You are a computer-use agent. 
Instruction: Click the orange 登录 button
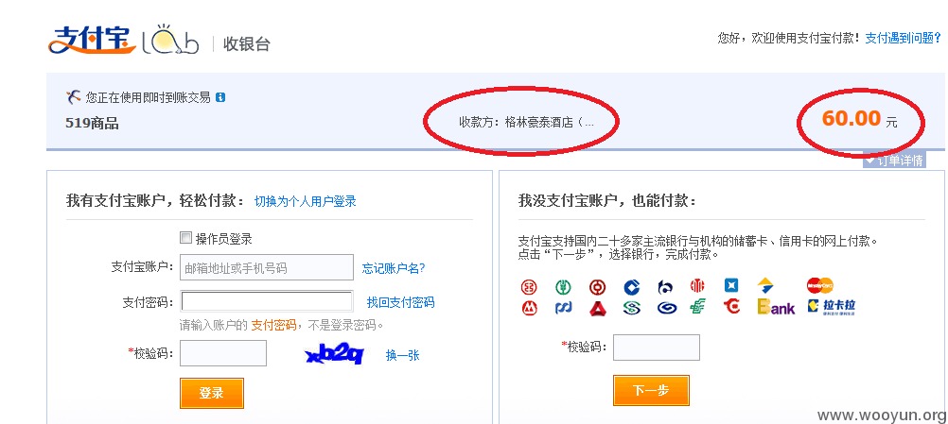pyautogui.click(x=212, y=393)
